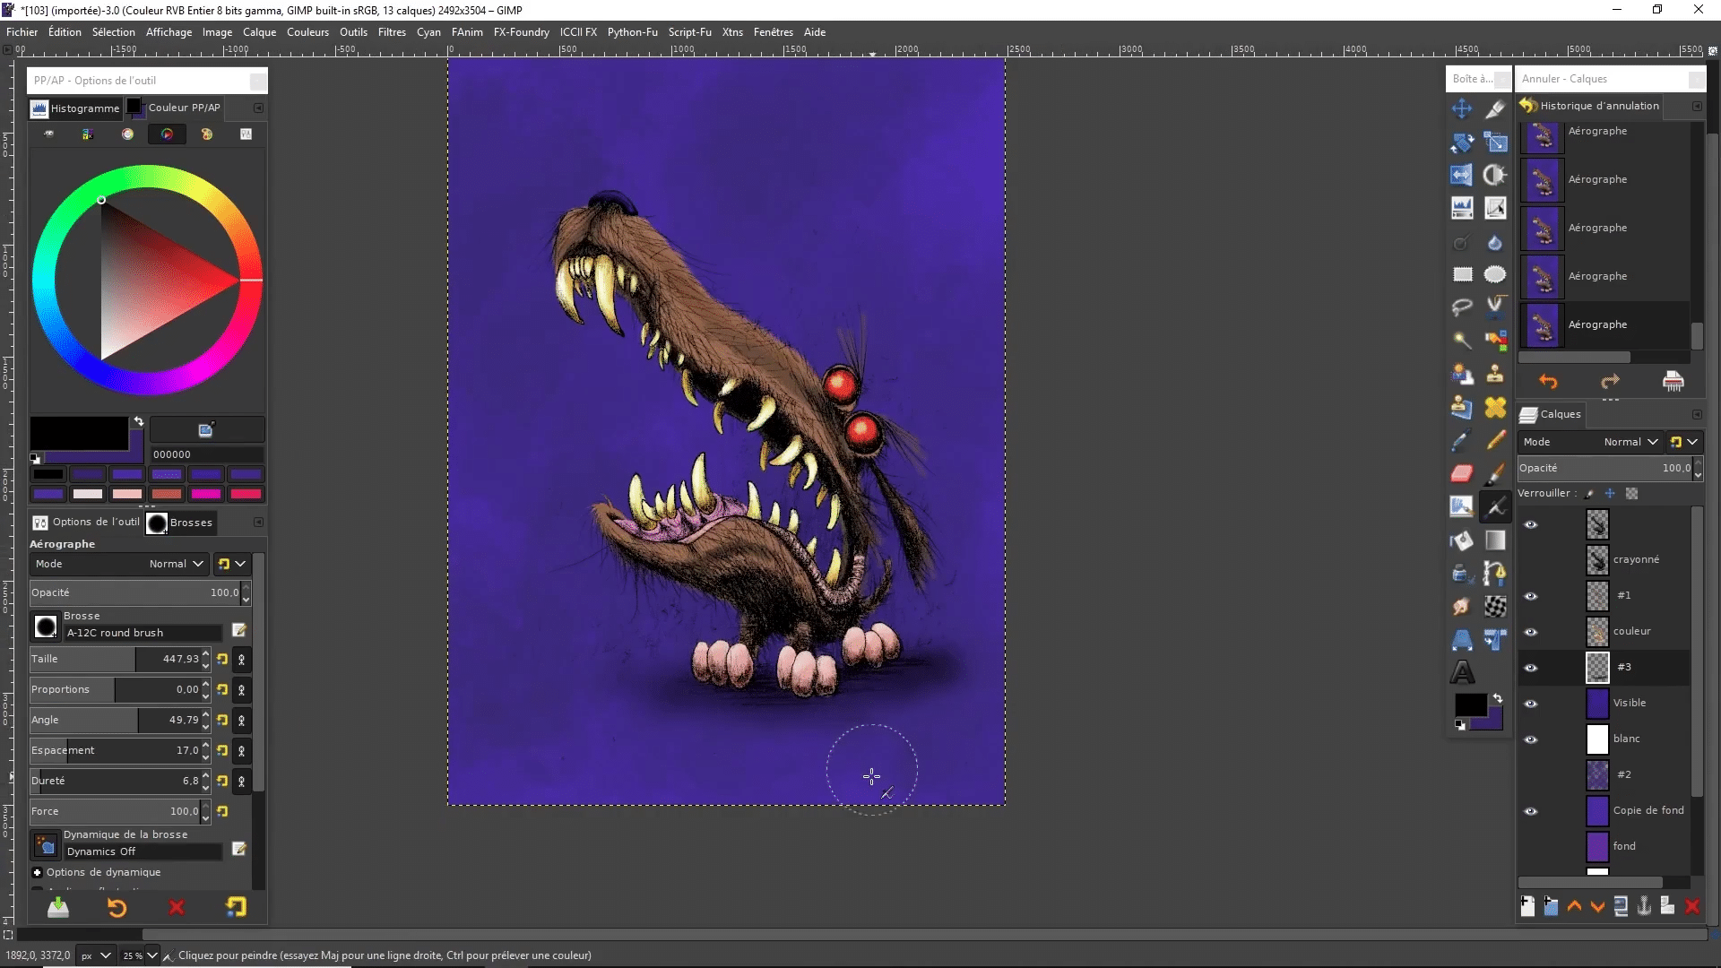This screenshot has width=1721, height=968.
Task: Toggle visibility of the 'blanc' layer
Action: pos(1531,739)
